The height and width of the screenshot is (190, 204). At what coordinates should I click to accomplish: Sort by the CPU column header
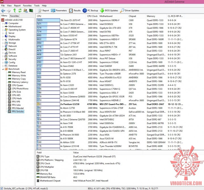[x=61, y=16]
